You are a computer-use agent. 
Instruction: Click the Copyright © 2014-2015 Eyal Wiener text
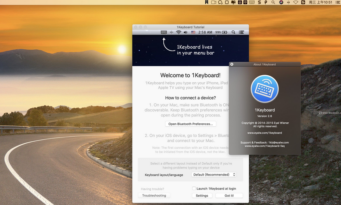(x=265, y=123)
